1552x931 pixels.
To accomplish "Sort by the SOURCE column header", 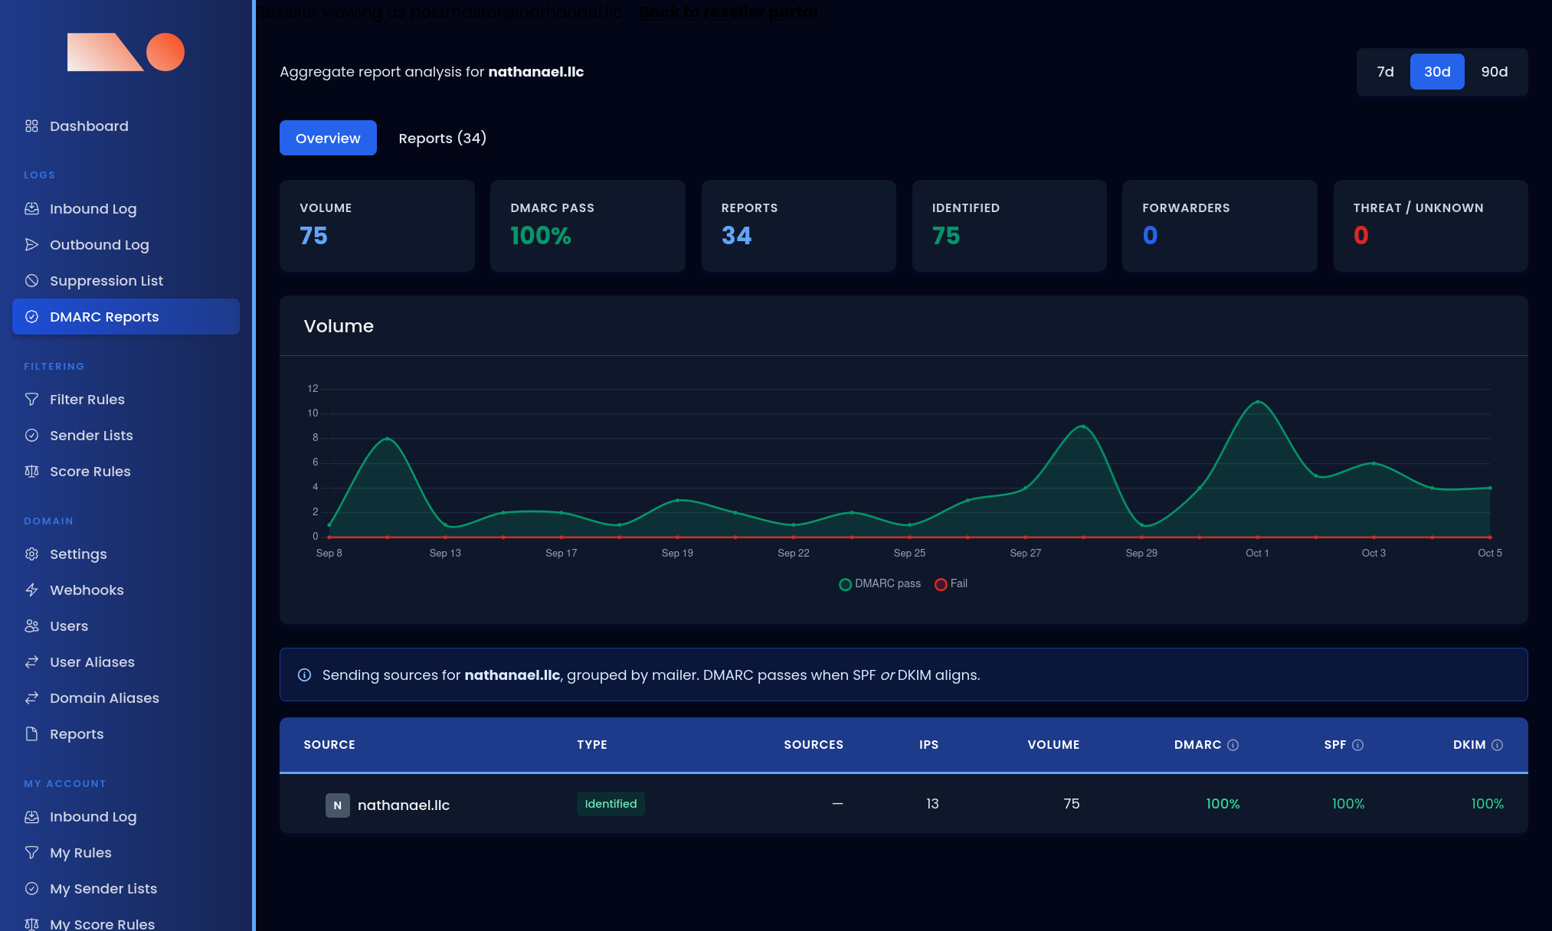I will pyautogui.click(x=329, y=745).
